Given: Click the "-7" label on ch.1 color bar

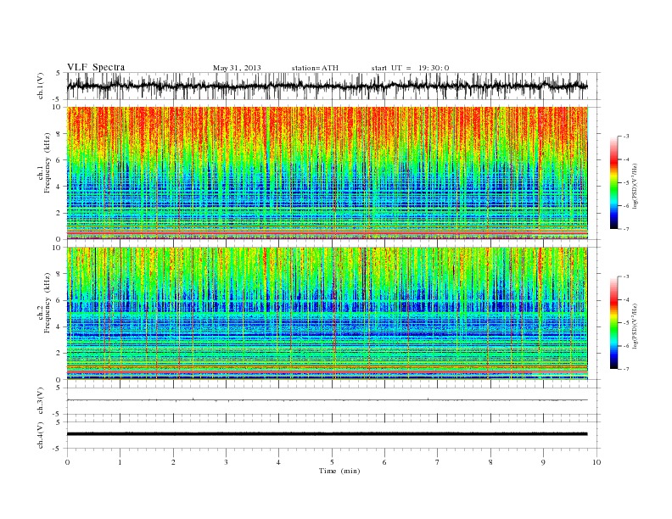Looking at the screenshot, I should (626, 229).
